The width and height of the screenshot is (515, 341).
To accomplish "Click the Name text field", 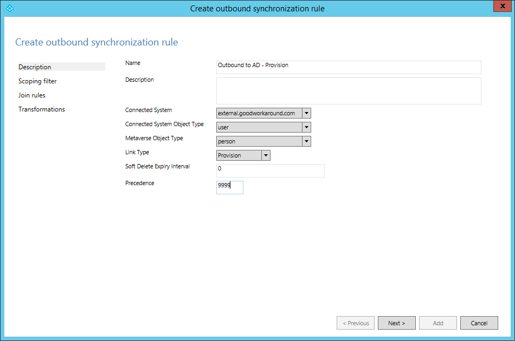I will pyautogui.click(x=348, y=67).
